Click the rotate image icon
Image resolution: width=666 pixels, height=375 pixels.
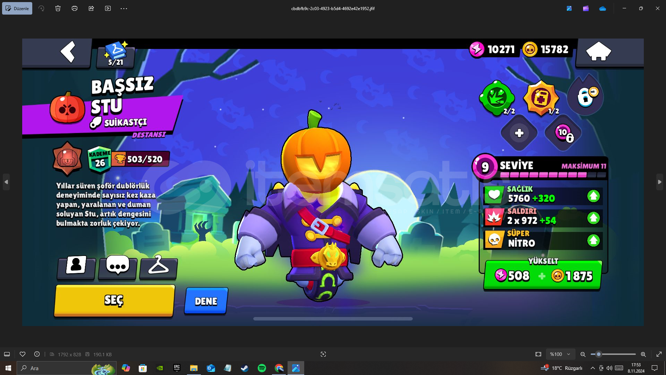click(41, 8)
